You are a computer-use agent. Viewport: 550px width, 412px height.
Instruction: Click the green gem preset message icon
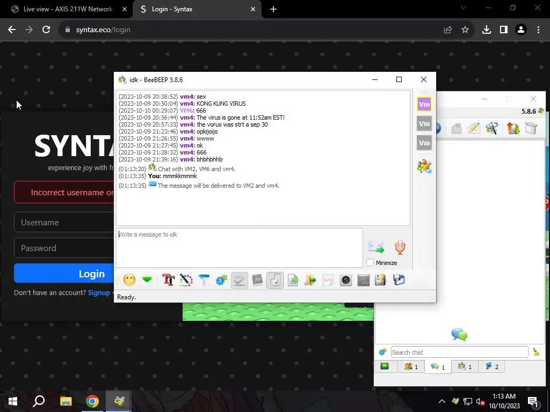(x=147, y=280)
